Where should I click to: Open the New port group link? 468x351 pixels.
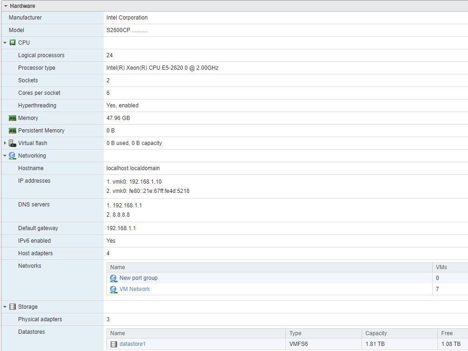[x=138, y=278]
